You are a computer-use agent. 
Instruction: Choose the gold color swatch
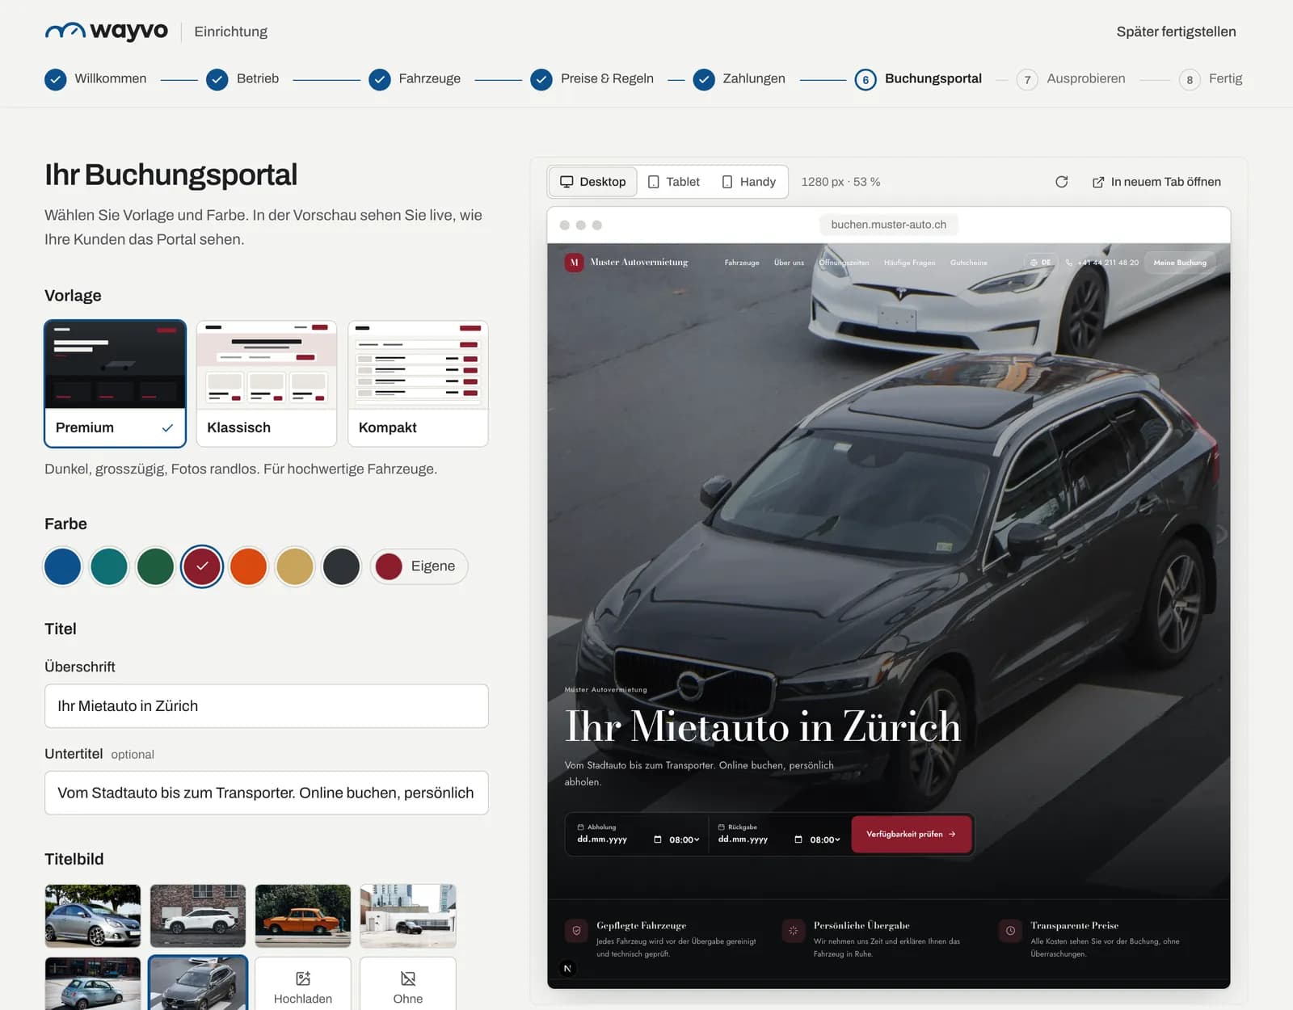coord(295,566)
